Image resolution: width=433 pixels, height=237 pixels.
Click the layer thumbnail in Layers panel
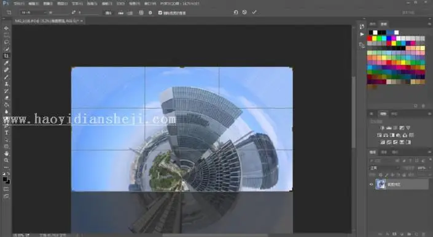pyautogui.click(x=381, y=184)
